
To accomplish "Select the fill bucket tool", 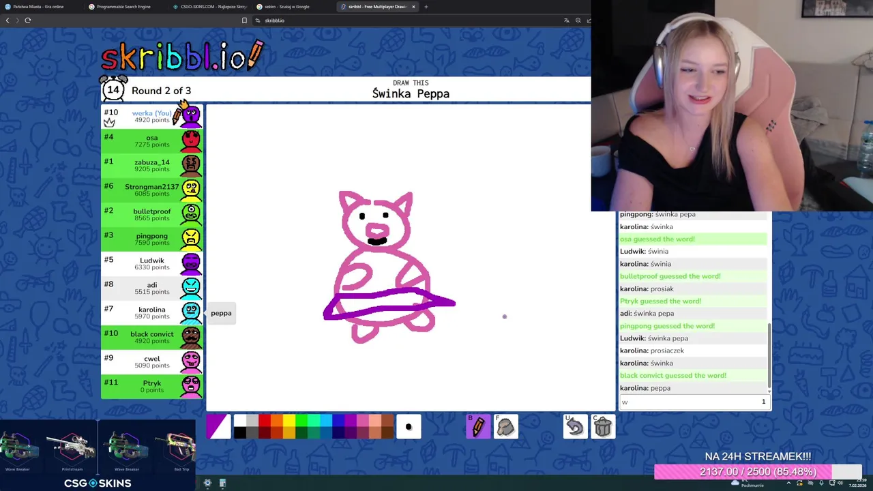I will 505,427.
